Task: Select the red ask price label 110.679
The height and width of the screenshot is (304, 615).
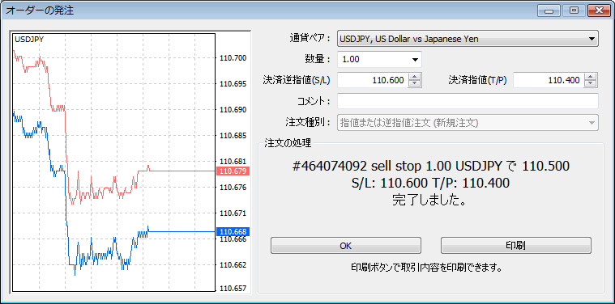Action: pyautogui.click(x=233, y=171)
